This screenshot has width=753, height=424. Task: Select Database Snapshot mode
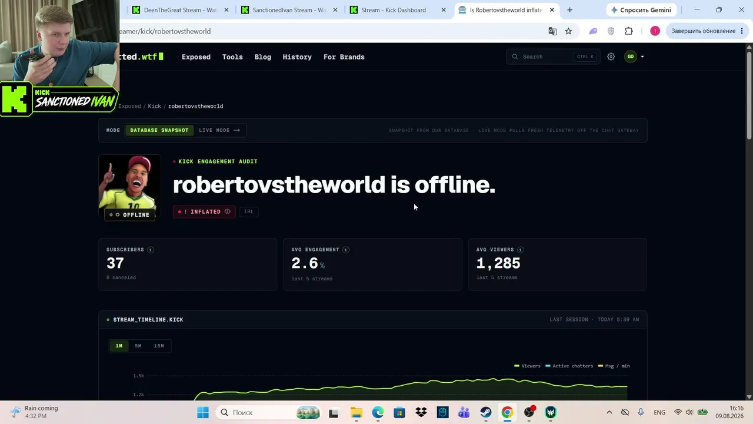[159, 130]
